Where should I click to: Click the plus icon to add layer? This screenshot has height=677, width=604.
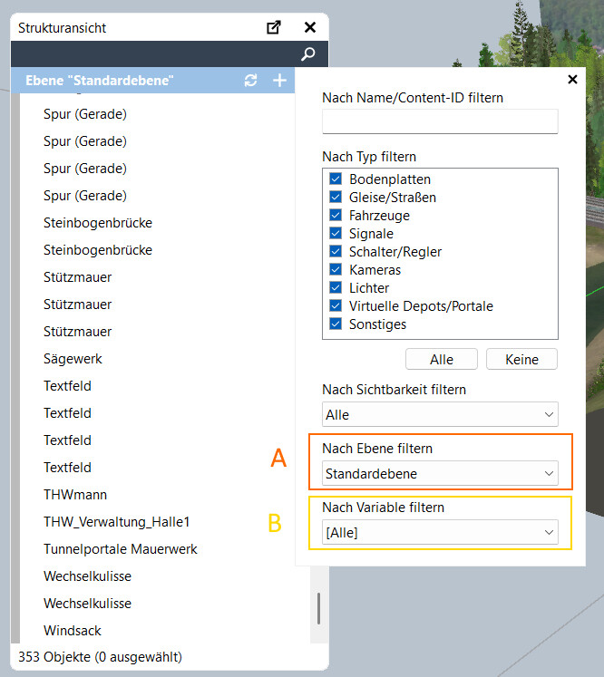(279, 81)
